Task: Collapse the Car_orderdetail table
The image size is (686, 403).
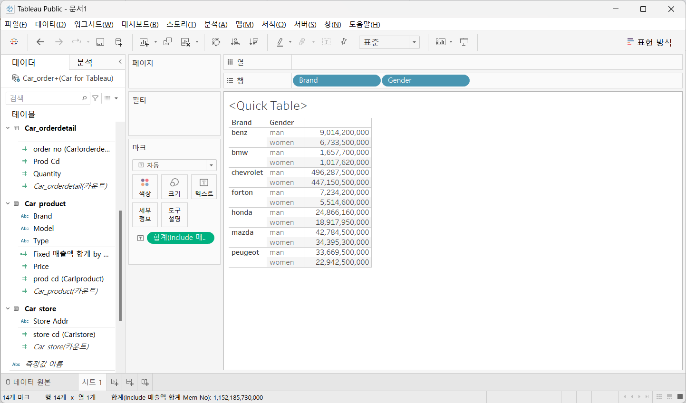Action: (x=8, y=128)
